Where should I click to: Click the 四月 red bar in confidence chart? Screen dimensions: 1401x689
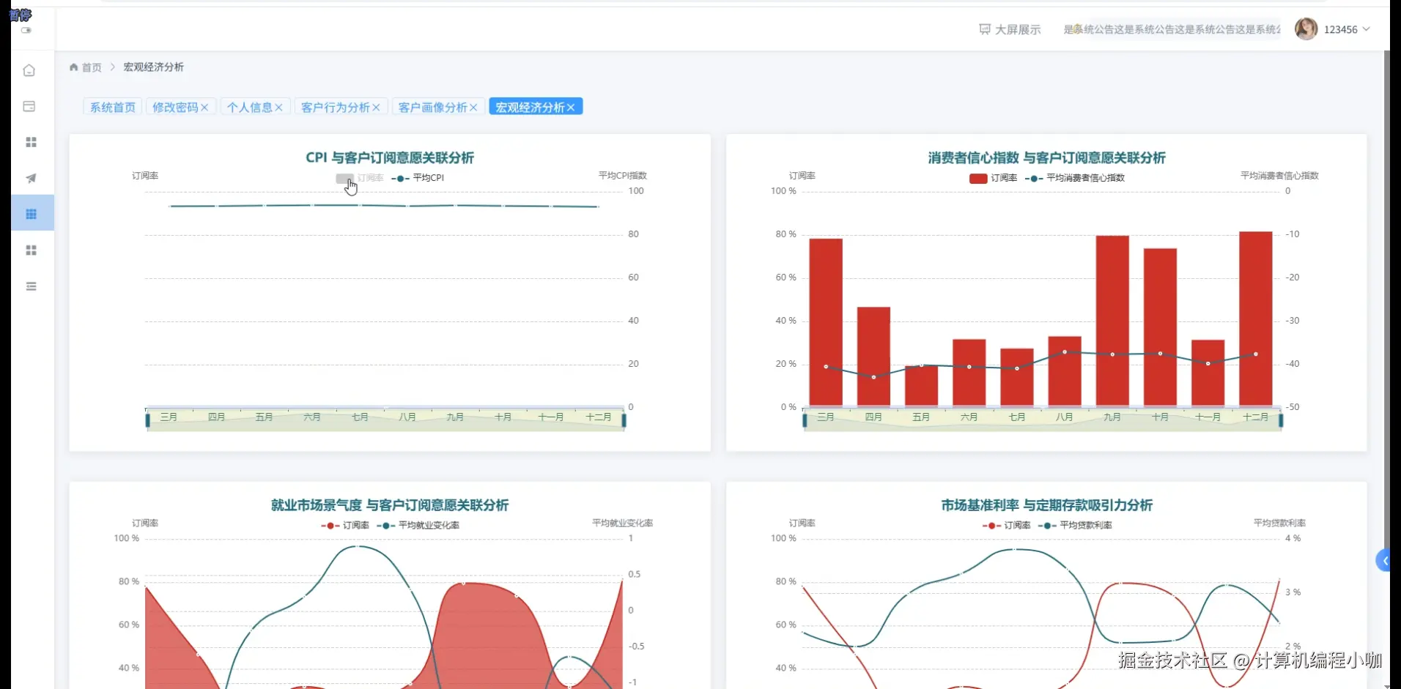click(873, 357)
